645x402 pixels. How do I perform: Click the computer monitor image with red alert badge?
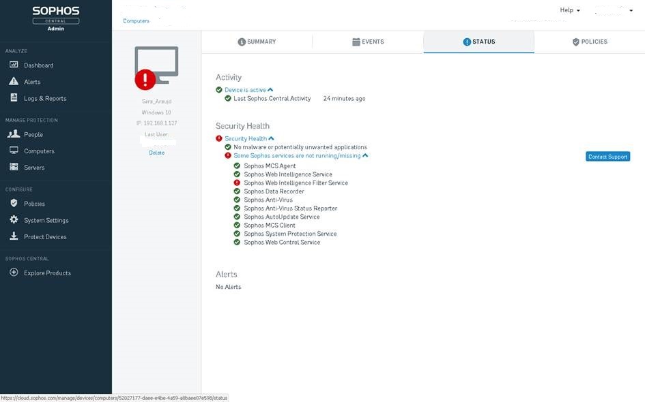tap(156, 67)
